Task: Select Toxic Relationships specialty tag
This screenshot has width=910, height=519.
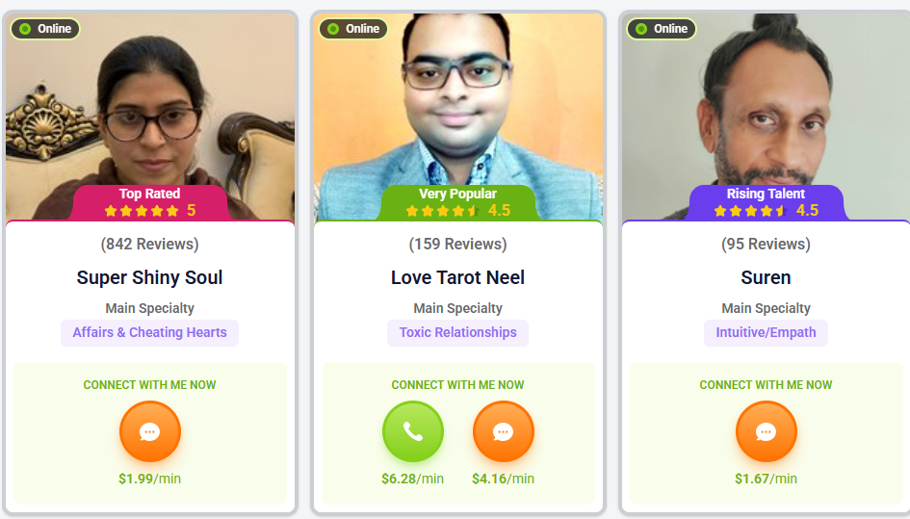Action: click(x=458, y=332)
